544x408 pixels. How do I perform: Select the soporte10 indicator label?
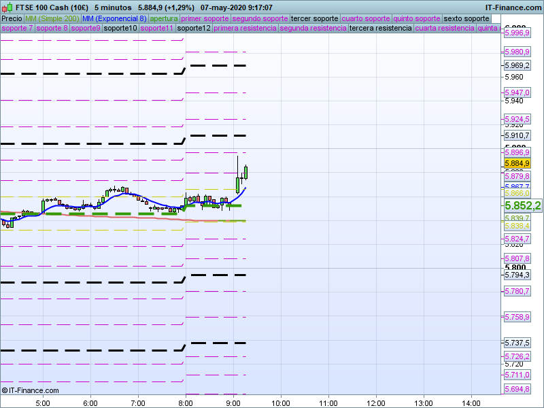pyautogui.click(x=121, y=29)
